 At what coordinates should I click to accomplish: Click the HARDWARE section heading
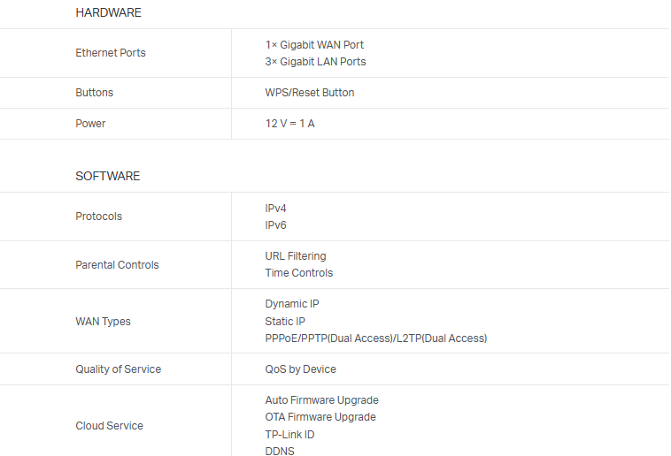[108, 13]
